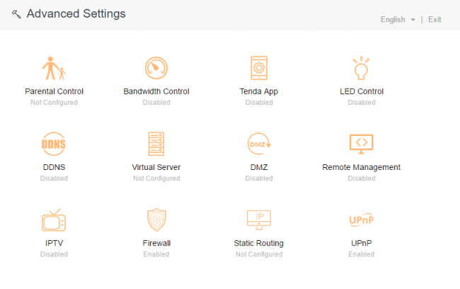Click the Advanced Settings wrench icon
This screenshot has height=289, width=460.
[16, 14]
